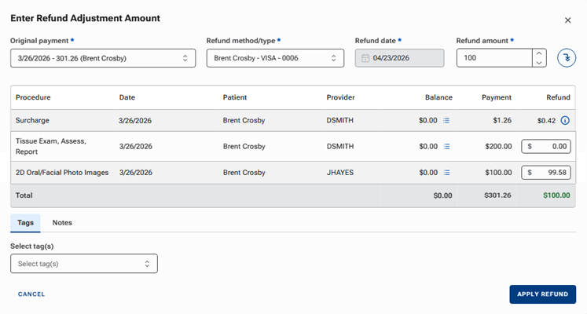This screenshot has height=314, width=587.
Task: Click the Balance column header
Action: tap(438, 97)
